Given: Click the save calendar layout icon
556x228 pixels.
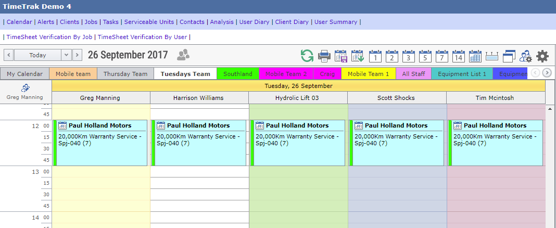Looking at the screenshot, I should [x=341, y=56].
